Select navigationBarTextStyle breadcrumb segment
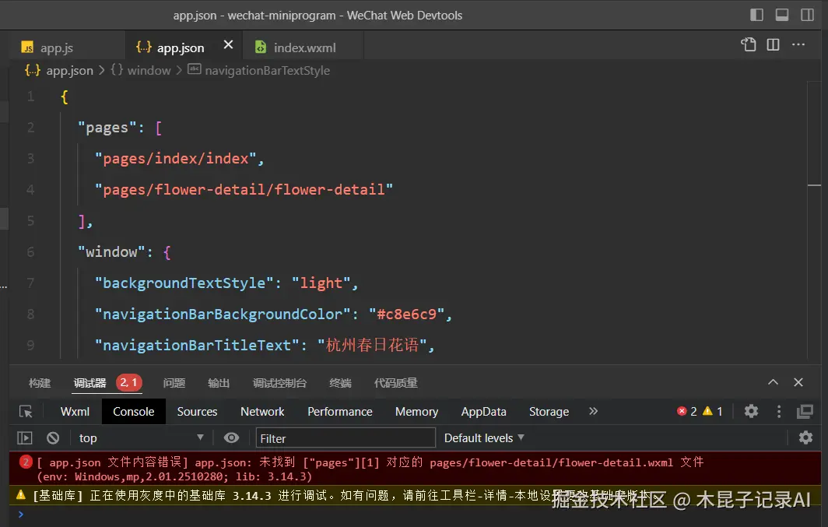Screen dimensions: 828x527 (267, 70)
